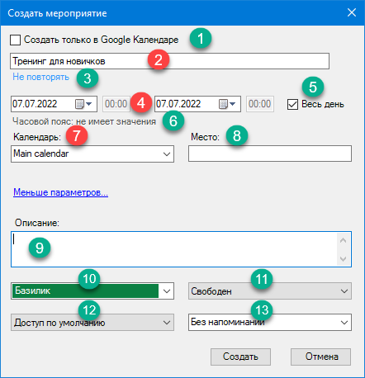Close the Создать мероприятие dialog
365x378 pixels.
tap(352, 12)
